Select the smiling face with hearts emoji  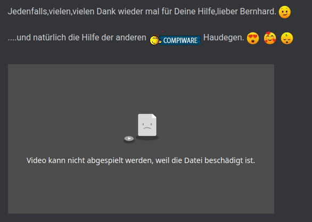click(x=270, y=38)
